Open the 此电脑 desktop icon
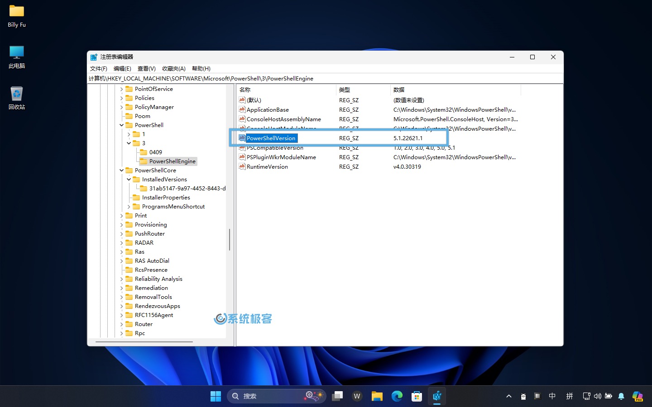This screenshot has height=407, width=652. (x=17, y=57)
